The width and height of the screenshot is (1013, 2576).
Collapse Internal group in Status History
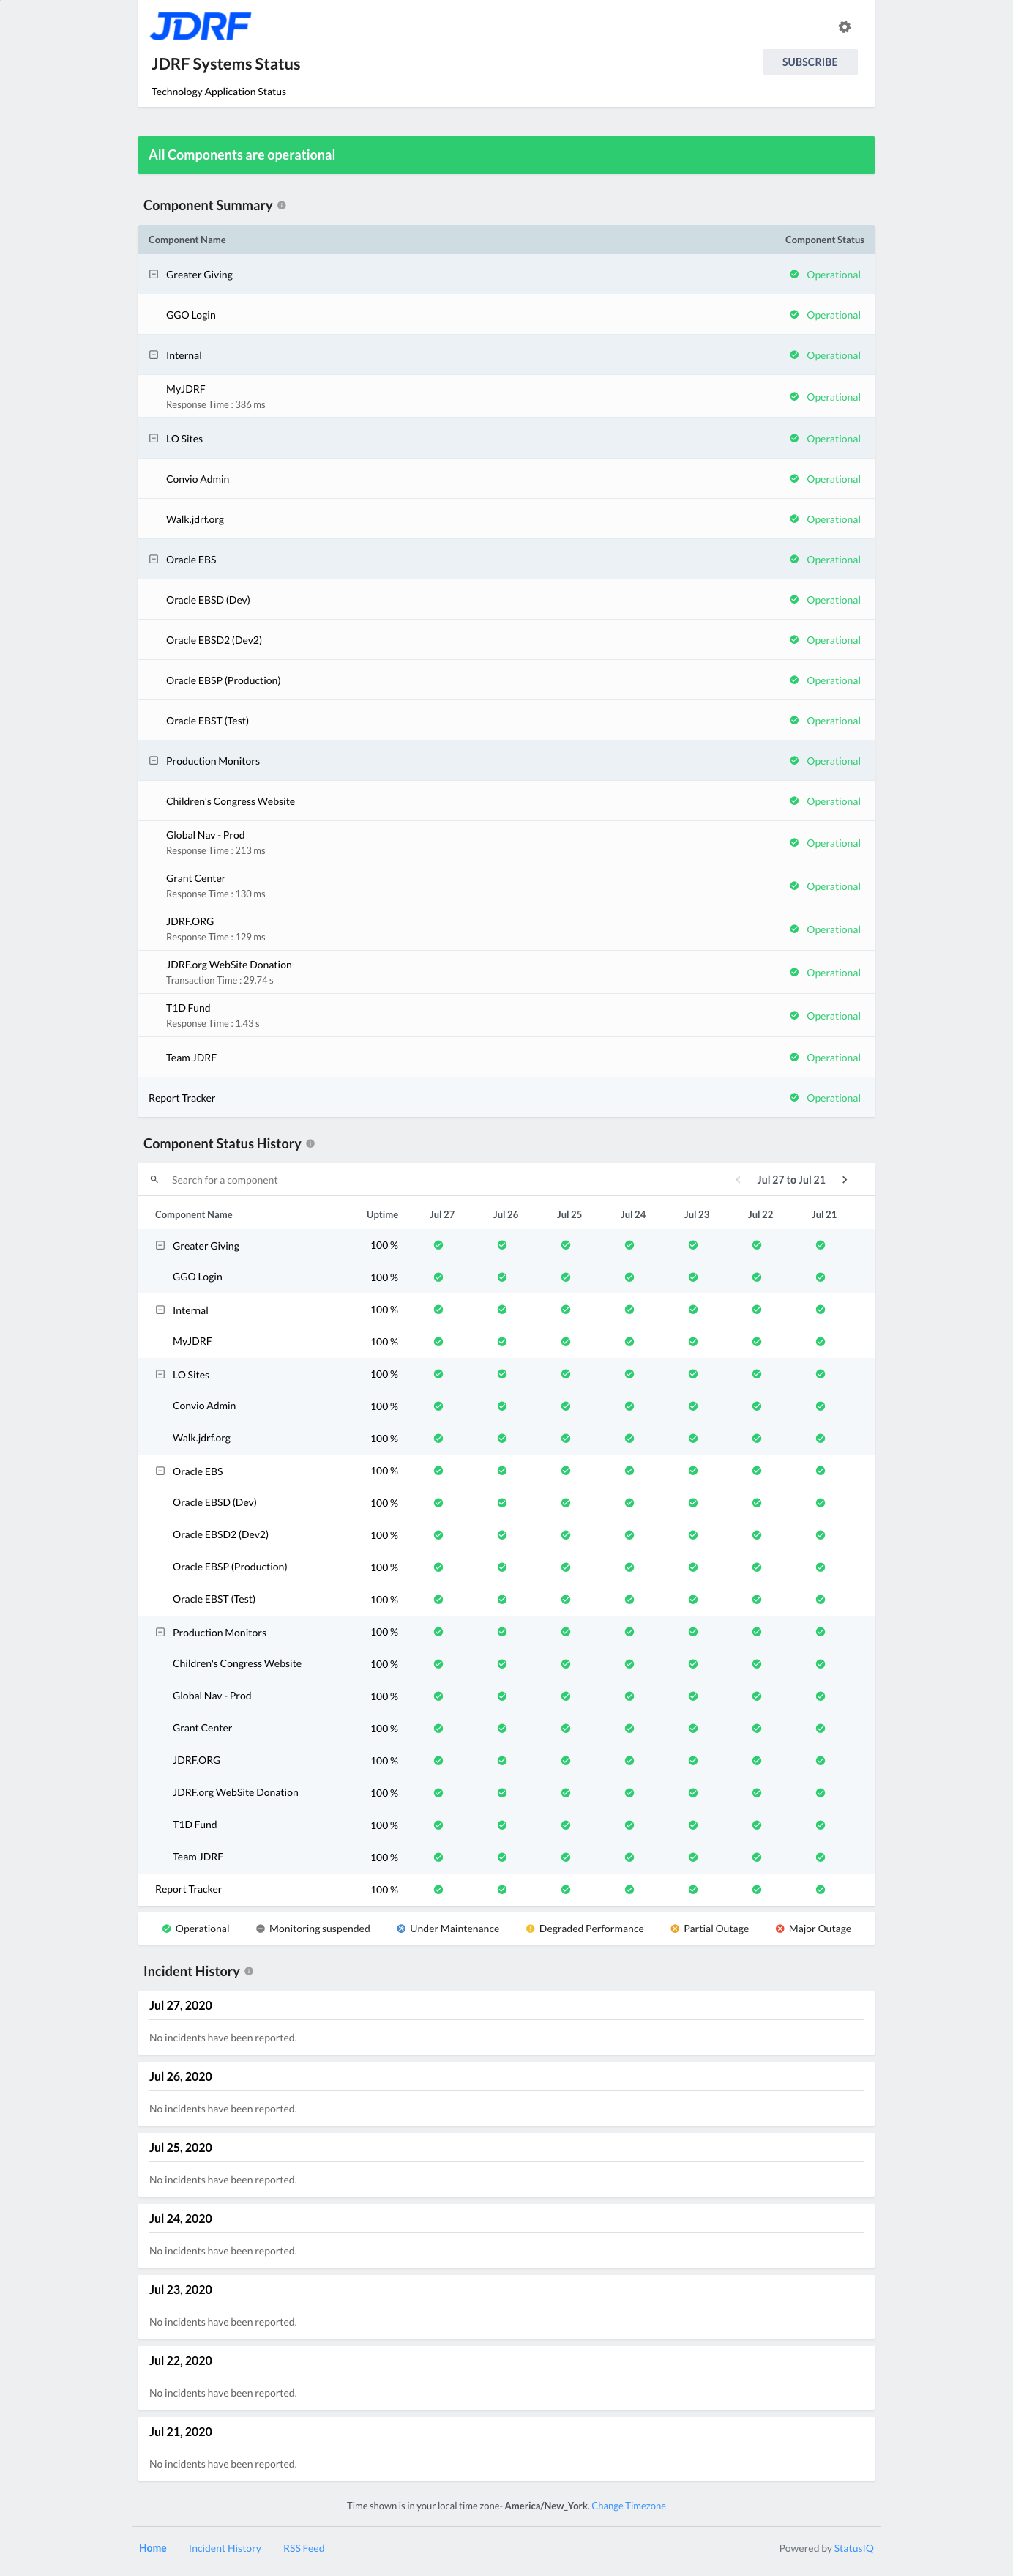[160, 1309]
